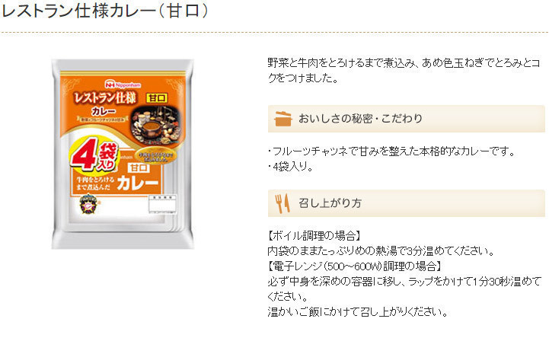
Task: Click the yellow 甘口 label at package top
Action: (157, 98)
